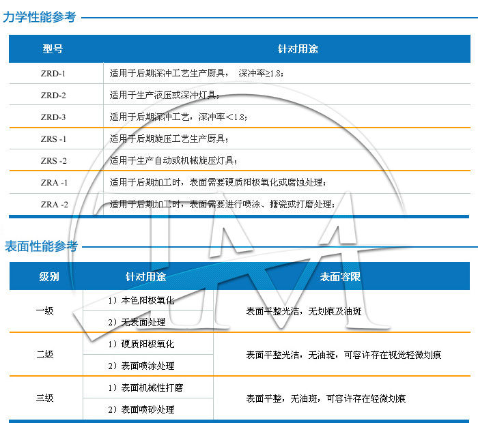Image resolution: width=478 pixels, height=423 pixels.
Task: Select the 三级 grade cell
Action: (x=44, y=398)
